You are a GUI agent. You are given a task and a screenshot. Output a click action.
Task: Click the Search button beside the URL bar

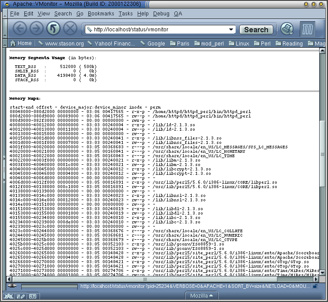coord(256,30)
